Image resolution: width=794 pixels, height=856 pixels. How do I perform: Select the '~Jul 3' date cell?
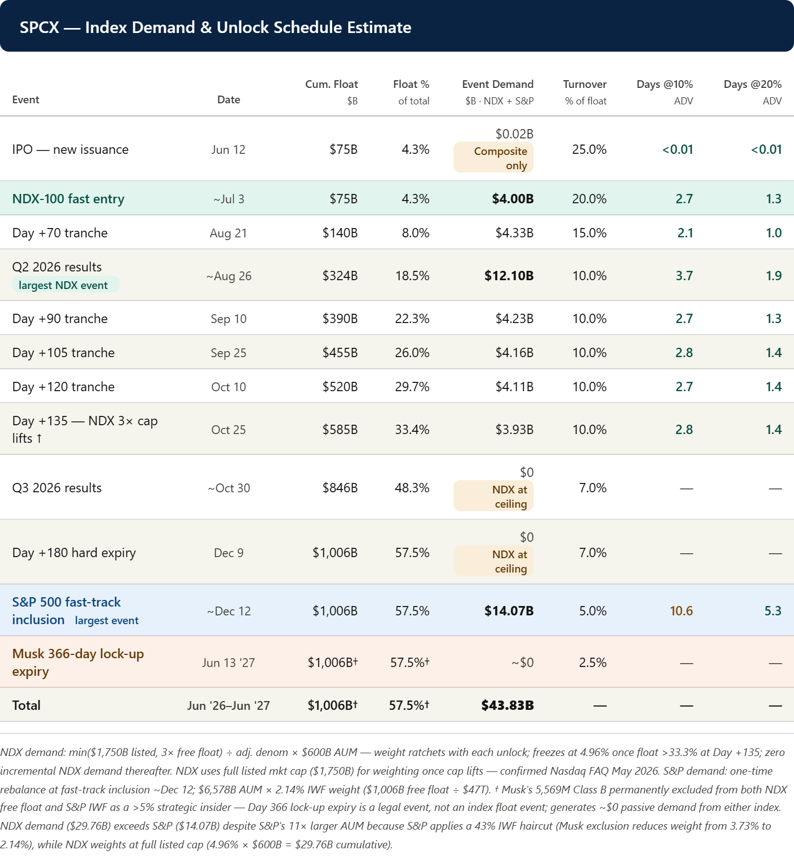pos(228,199)
